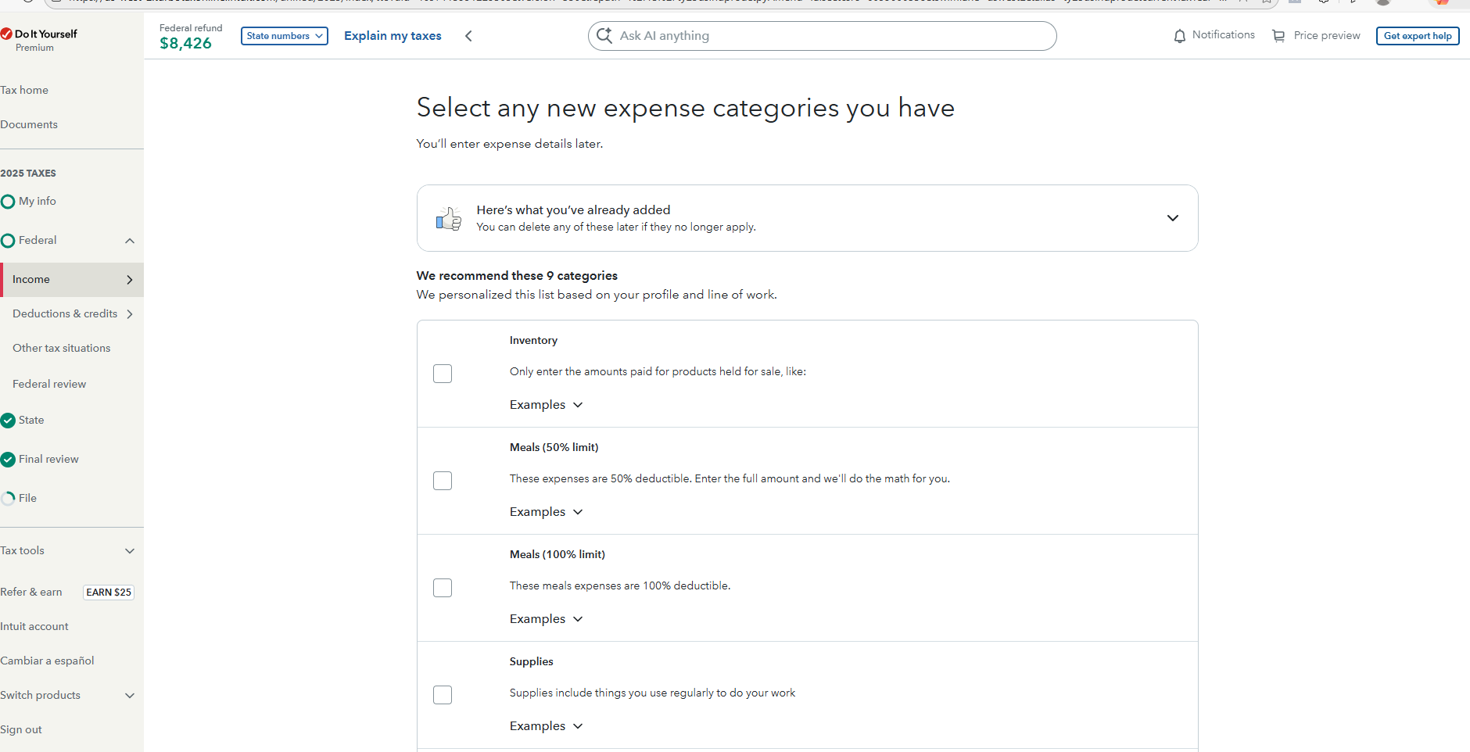Expand the Tax tools sidebar section

point(67,551)
